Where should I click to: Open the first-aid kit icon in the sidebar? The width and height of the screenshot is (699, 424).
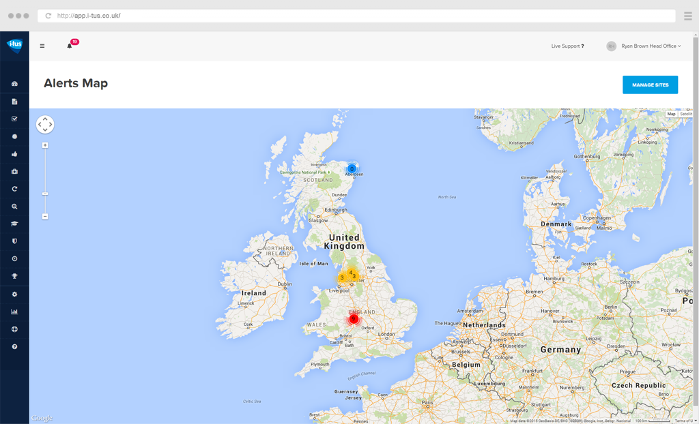click(15, 172)
